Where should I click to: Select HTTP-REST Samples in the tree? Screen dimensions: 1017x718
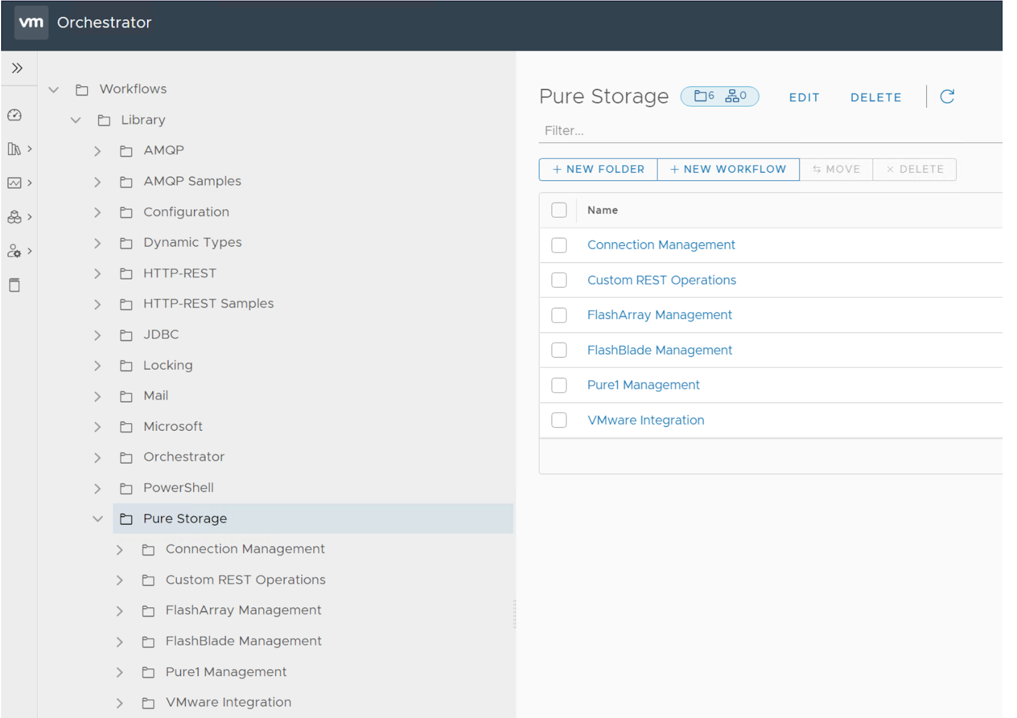pyautogui.click(x=208, y=304)
